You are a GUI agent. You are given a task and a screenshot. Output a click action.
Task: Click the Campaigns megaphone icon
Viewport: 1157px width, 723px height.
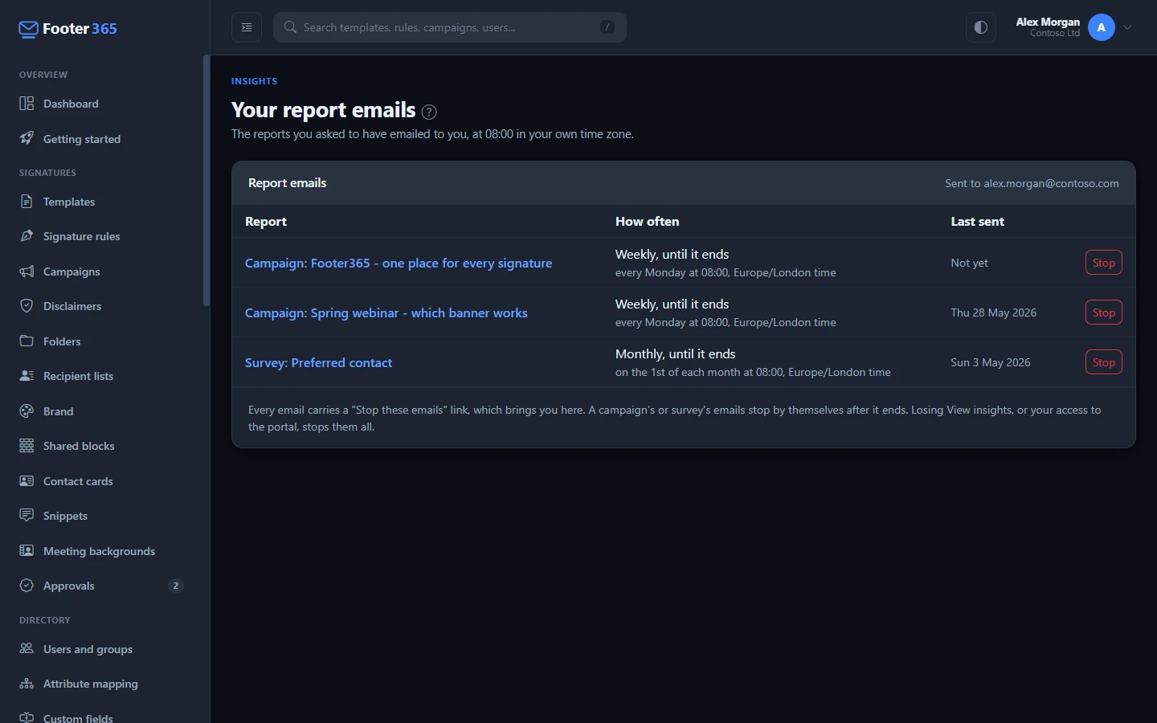27,272
